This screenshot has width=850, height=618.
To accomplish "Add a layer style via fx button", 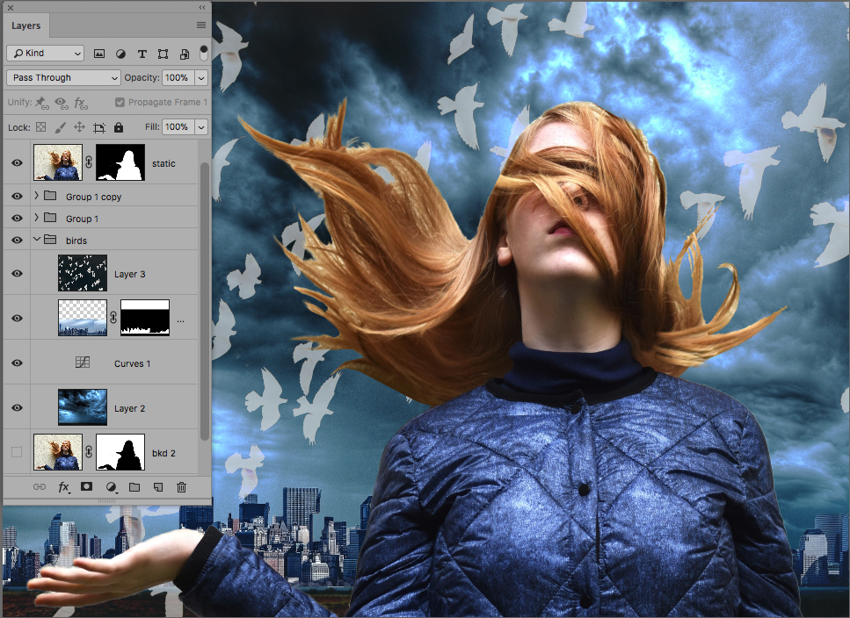I will tap(63, 487).
